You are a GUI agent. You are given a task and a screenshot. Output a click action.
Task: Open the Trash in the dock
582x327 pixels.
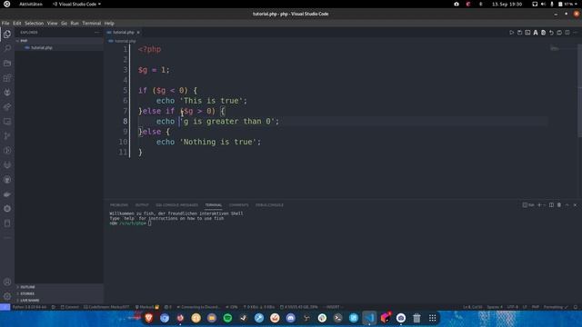coord(416,318)
